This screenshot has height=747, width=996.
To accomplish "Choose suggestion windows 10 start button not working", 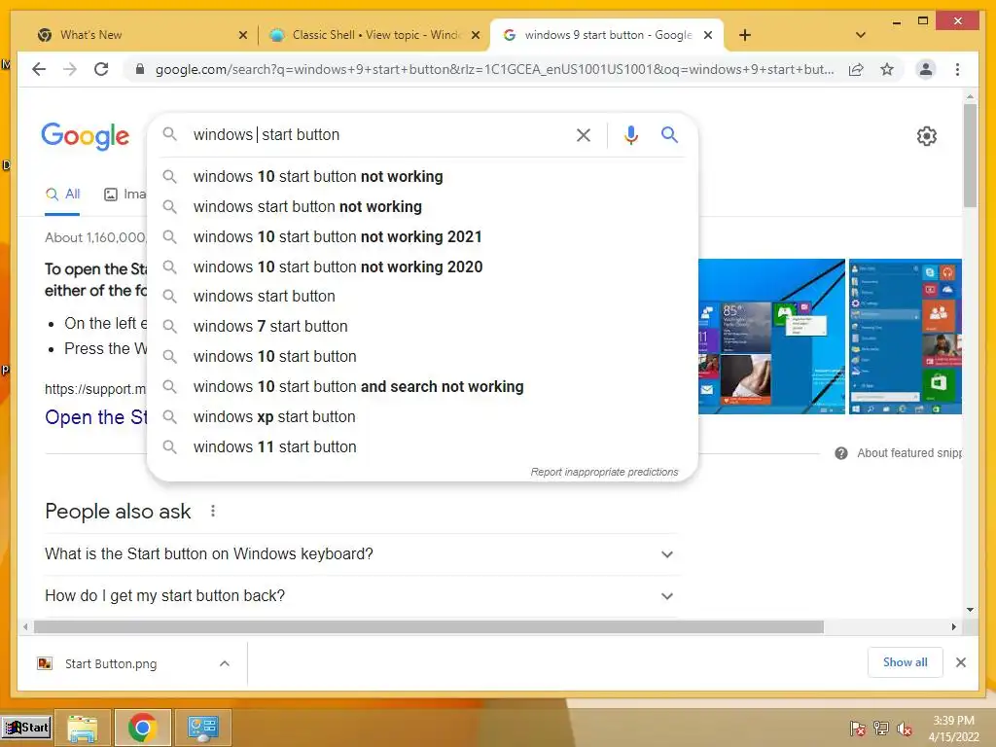I will 422,177.
